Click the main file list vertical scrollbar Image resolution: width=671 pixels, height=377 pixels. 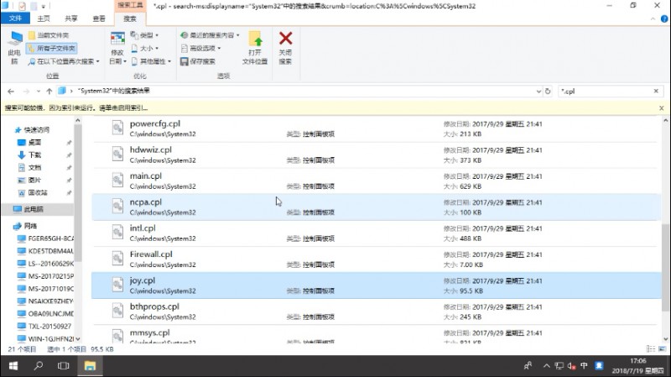(x=665, y=268)
